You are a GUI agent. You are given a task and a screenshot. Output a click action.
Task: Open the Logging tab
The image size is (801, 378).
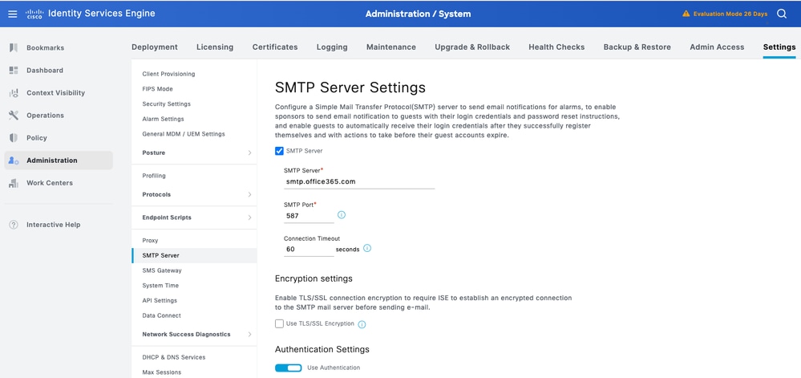tap(332, 47)
